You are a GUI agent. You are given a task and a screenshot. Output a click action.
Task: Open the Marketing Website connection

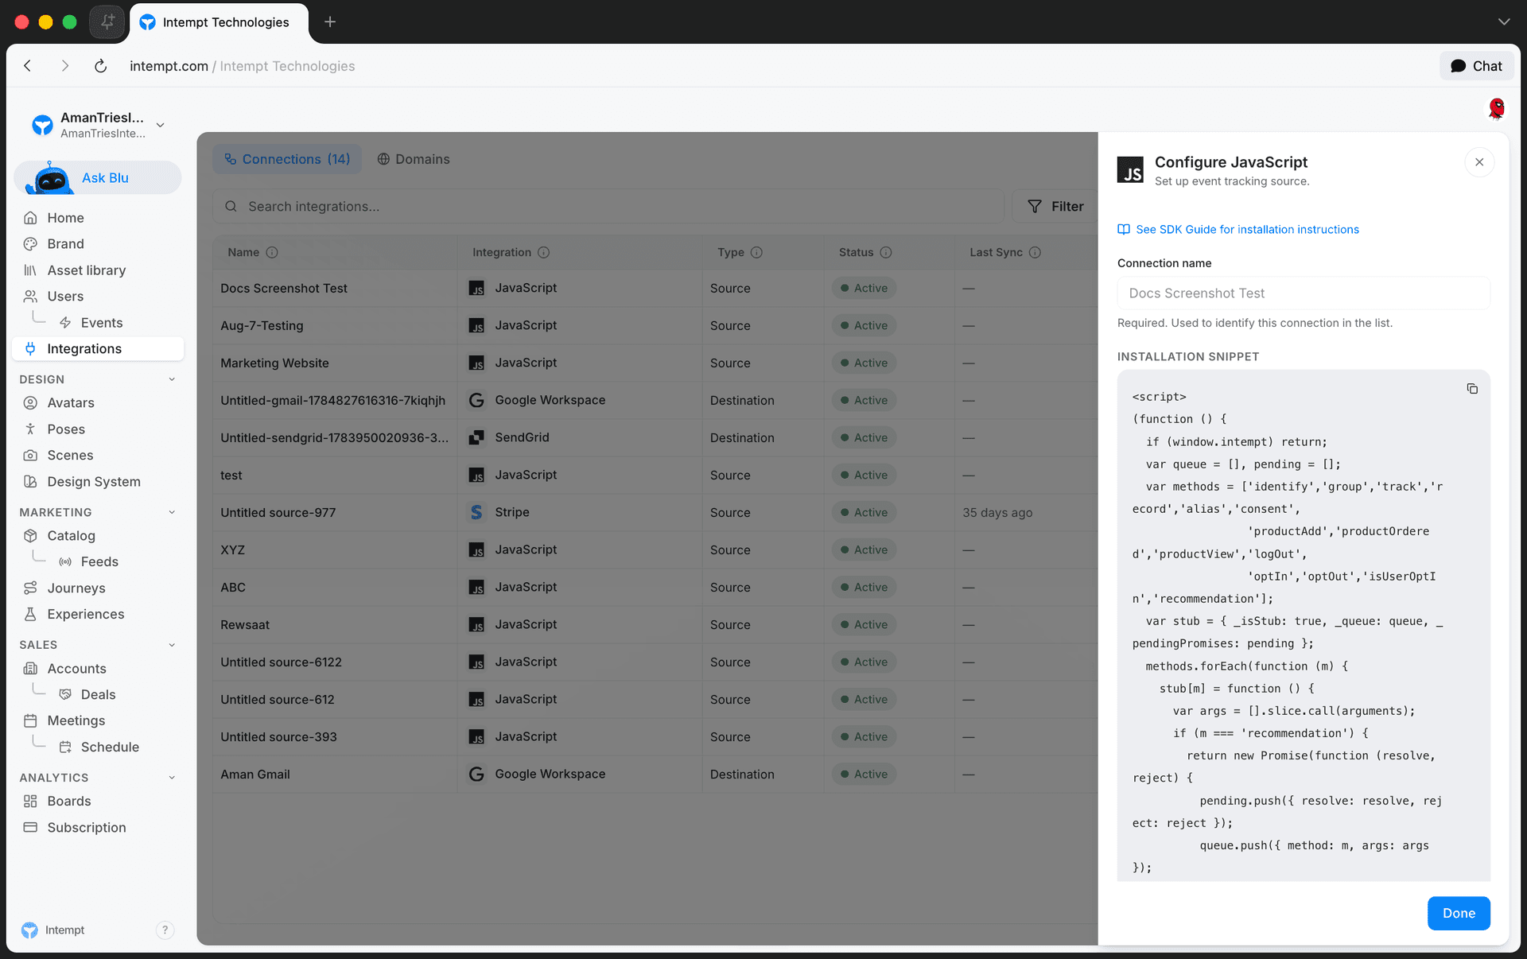tap(655, 363)
